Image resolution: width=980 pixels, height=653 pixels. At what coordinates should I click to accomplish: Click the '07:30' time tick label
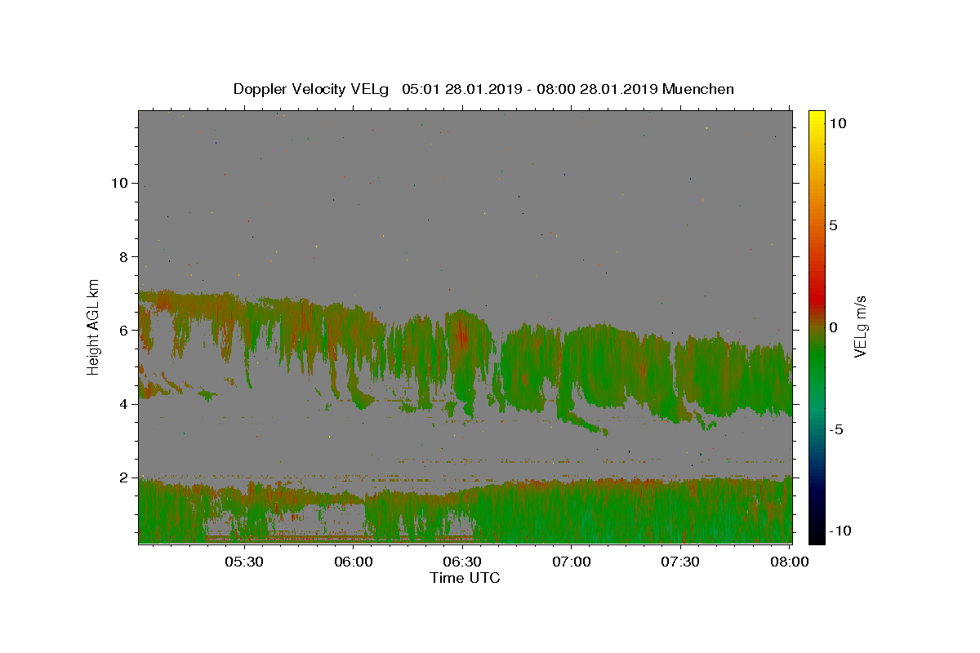point(680,562)
